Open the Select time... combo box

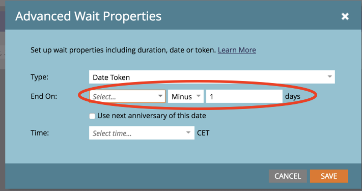coord(142,133)
